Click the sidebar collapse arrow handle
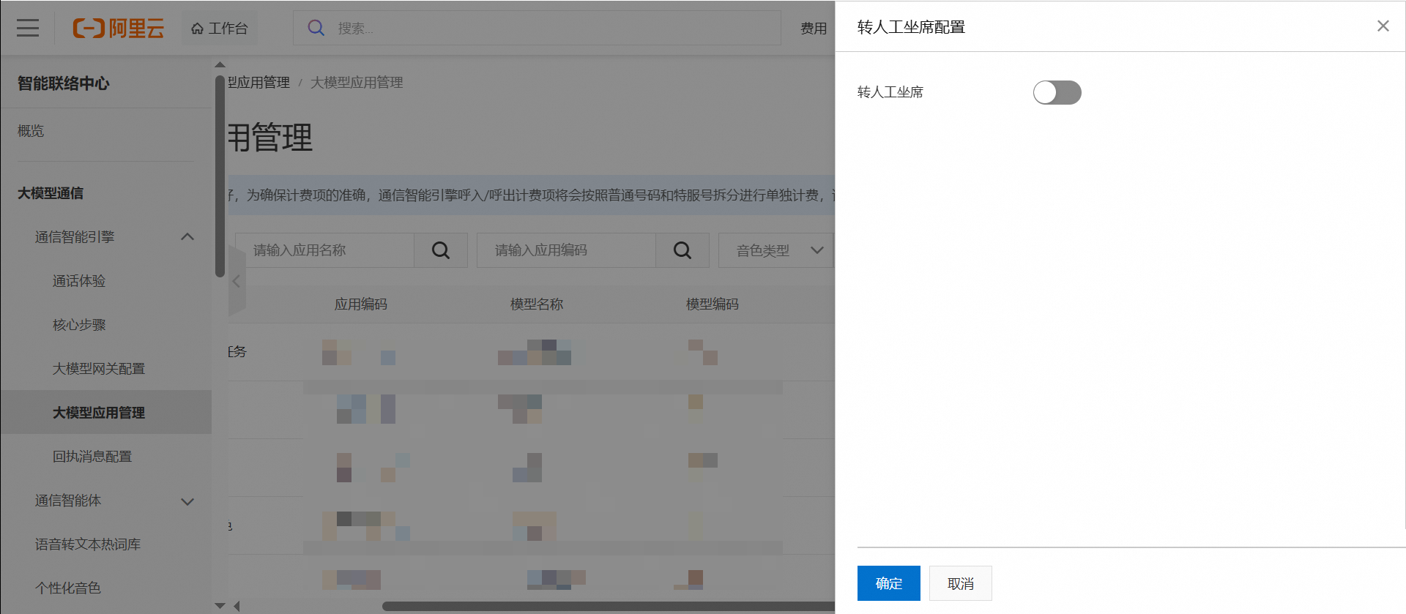The height and width of the screenshot is (614, 1406). click(x=237, y=281)
